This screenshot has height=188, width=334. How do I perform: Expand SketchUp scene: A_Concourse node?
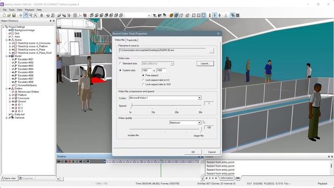10,43
